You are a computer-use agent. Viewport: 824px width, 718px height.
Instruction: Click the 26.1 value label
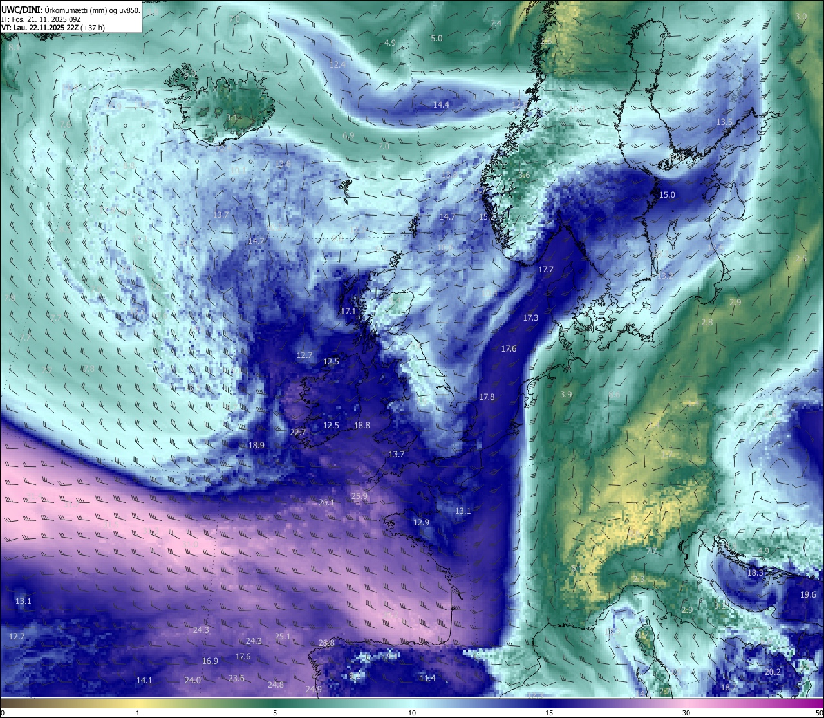tap(326, 503)
